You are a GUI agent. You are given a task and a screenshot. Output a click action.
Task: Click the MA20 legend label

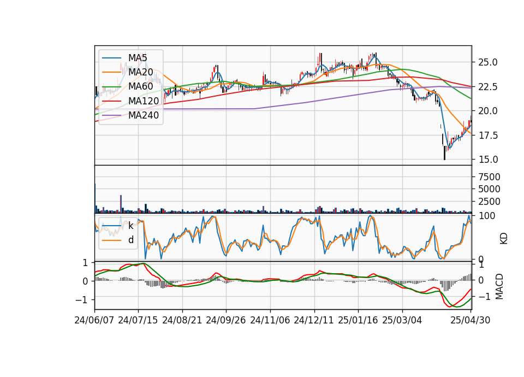tap(140, 72)
